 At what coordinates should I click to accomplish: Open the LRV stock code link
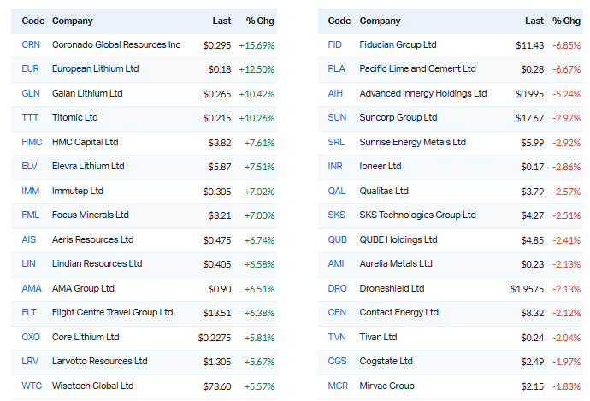30,361
